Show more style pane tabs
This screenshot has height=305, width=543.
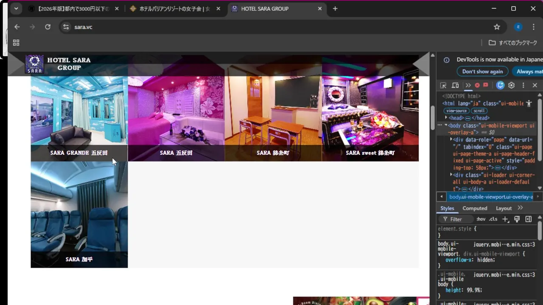tap(520, 208)
